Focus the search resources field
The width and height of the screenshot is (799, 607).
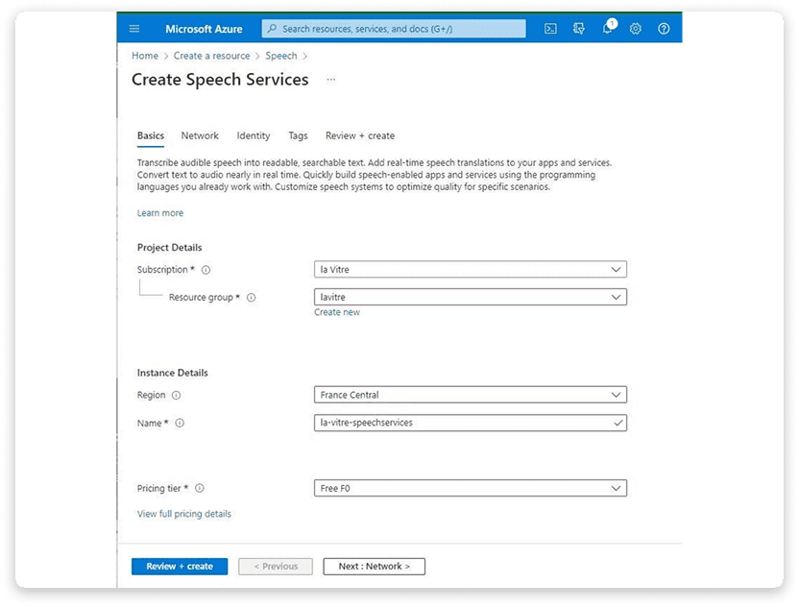pyautogui.click(x=394, y=29)
